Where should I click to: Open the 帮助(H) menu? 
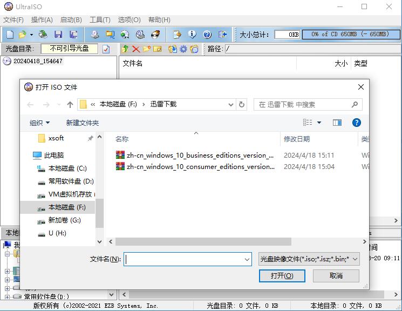point(159,20)
